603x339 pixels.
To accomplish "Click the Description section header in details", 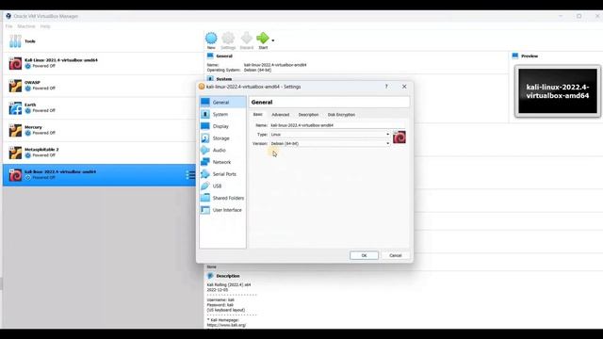I will click(x=228, y=276).
